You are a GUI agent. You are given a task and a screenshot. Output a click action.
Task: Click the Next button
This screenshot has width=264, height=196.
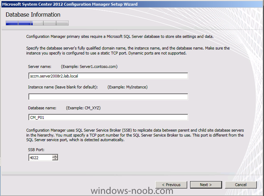[x=206, y=185]
